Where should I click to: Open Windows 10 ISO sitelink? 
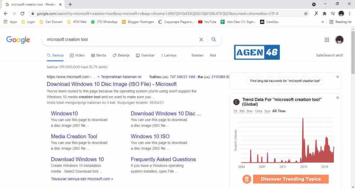tap(150, 137)
